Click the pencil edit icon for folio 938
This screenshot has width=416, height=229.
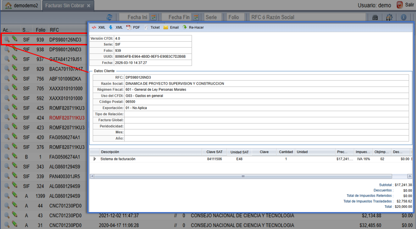pos(15,49)
